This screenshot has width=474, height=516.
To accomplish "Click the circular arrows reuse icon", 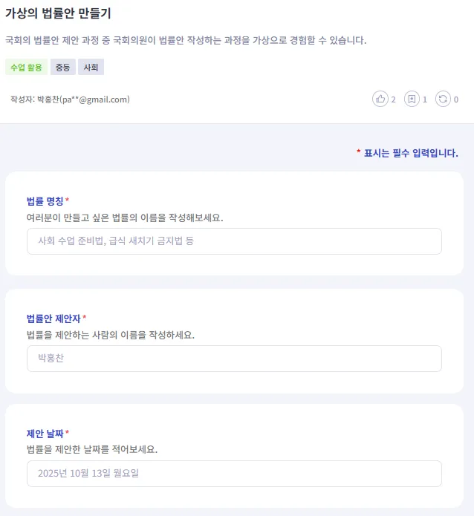I will pos(443,99).
